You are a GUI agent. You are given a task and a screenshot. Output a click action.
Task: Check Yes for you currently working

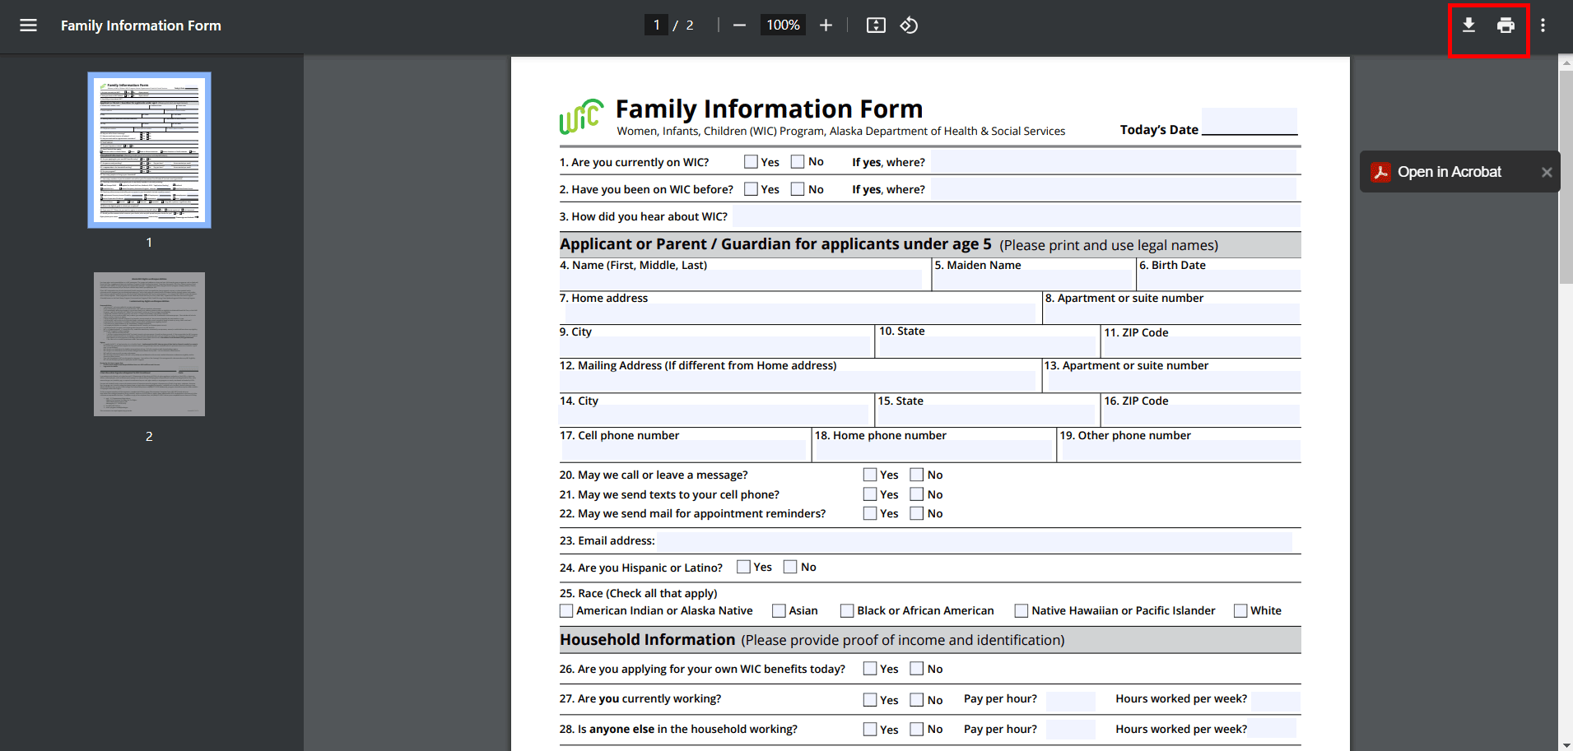coord(870,700)
